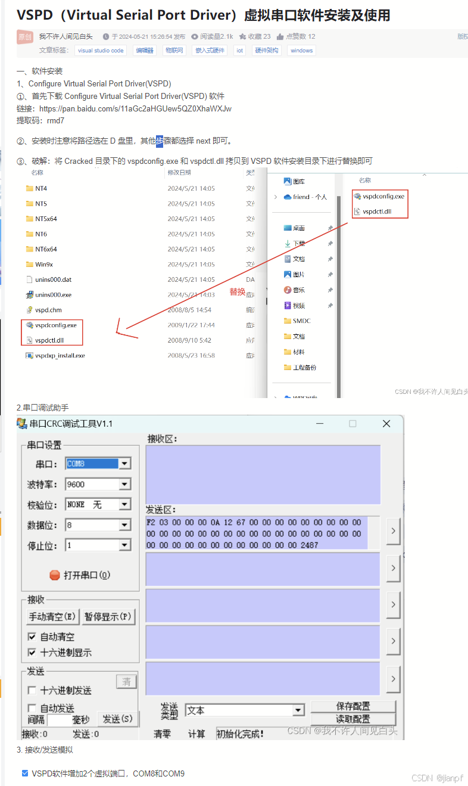
Task: Click the 读取配置 button
Action: (x=353, y=719)
